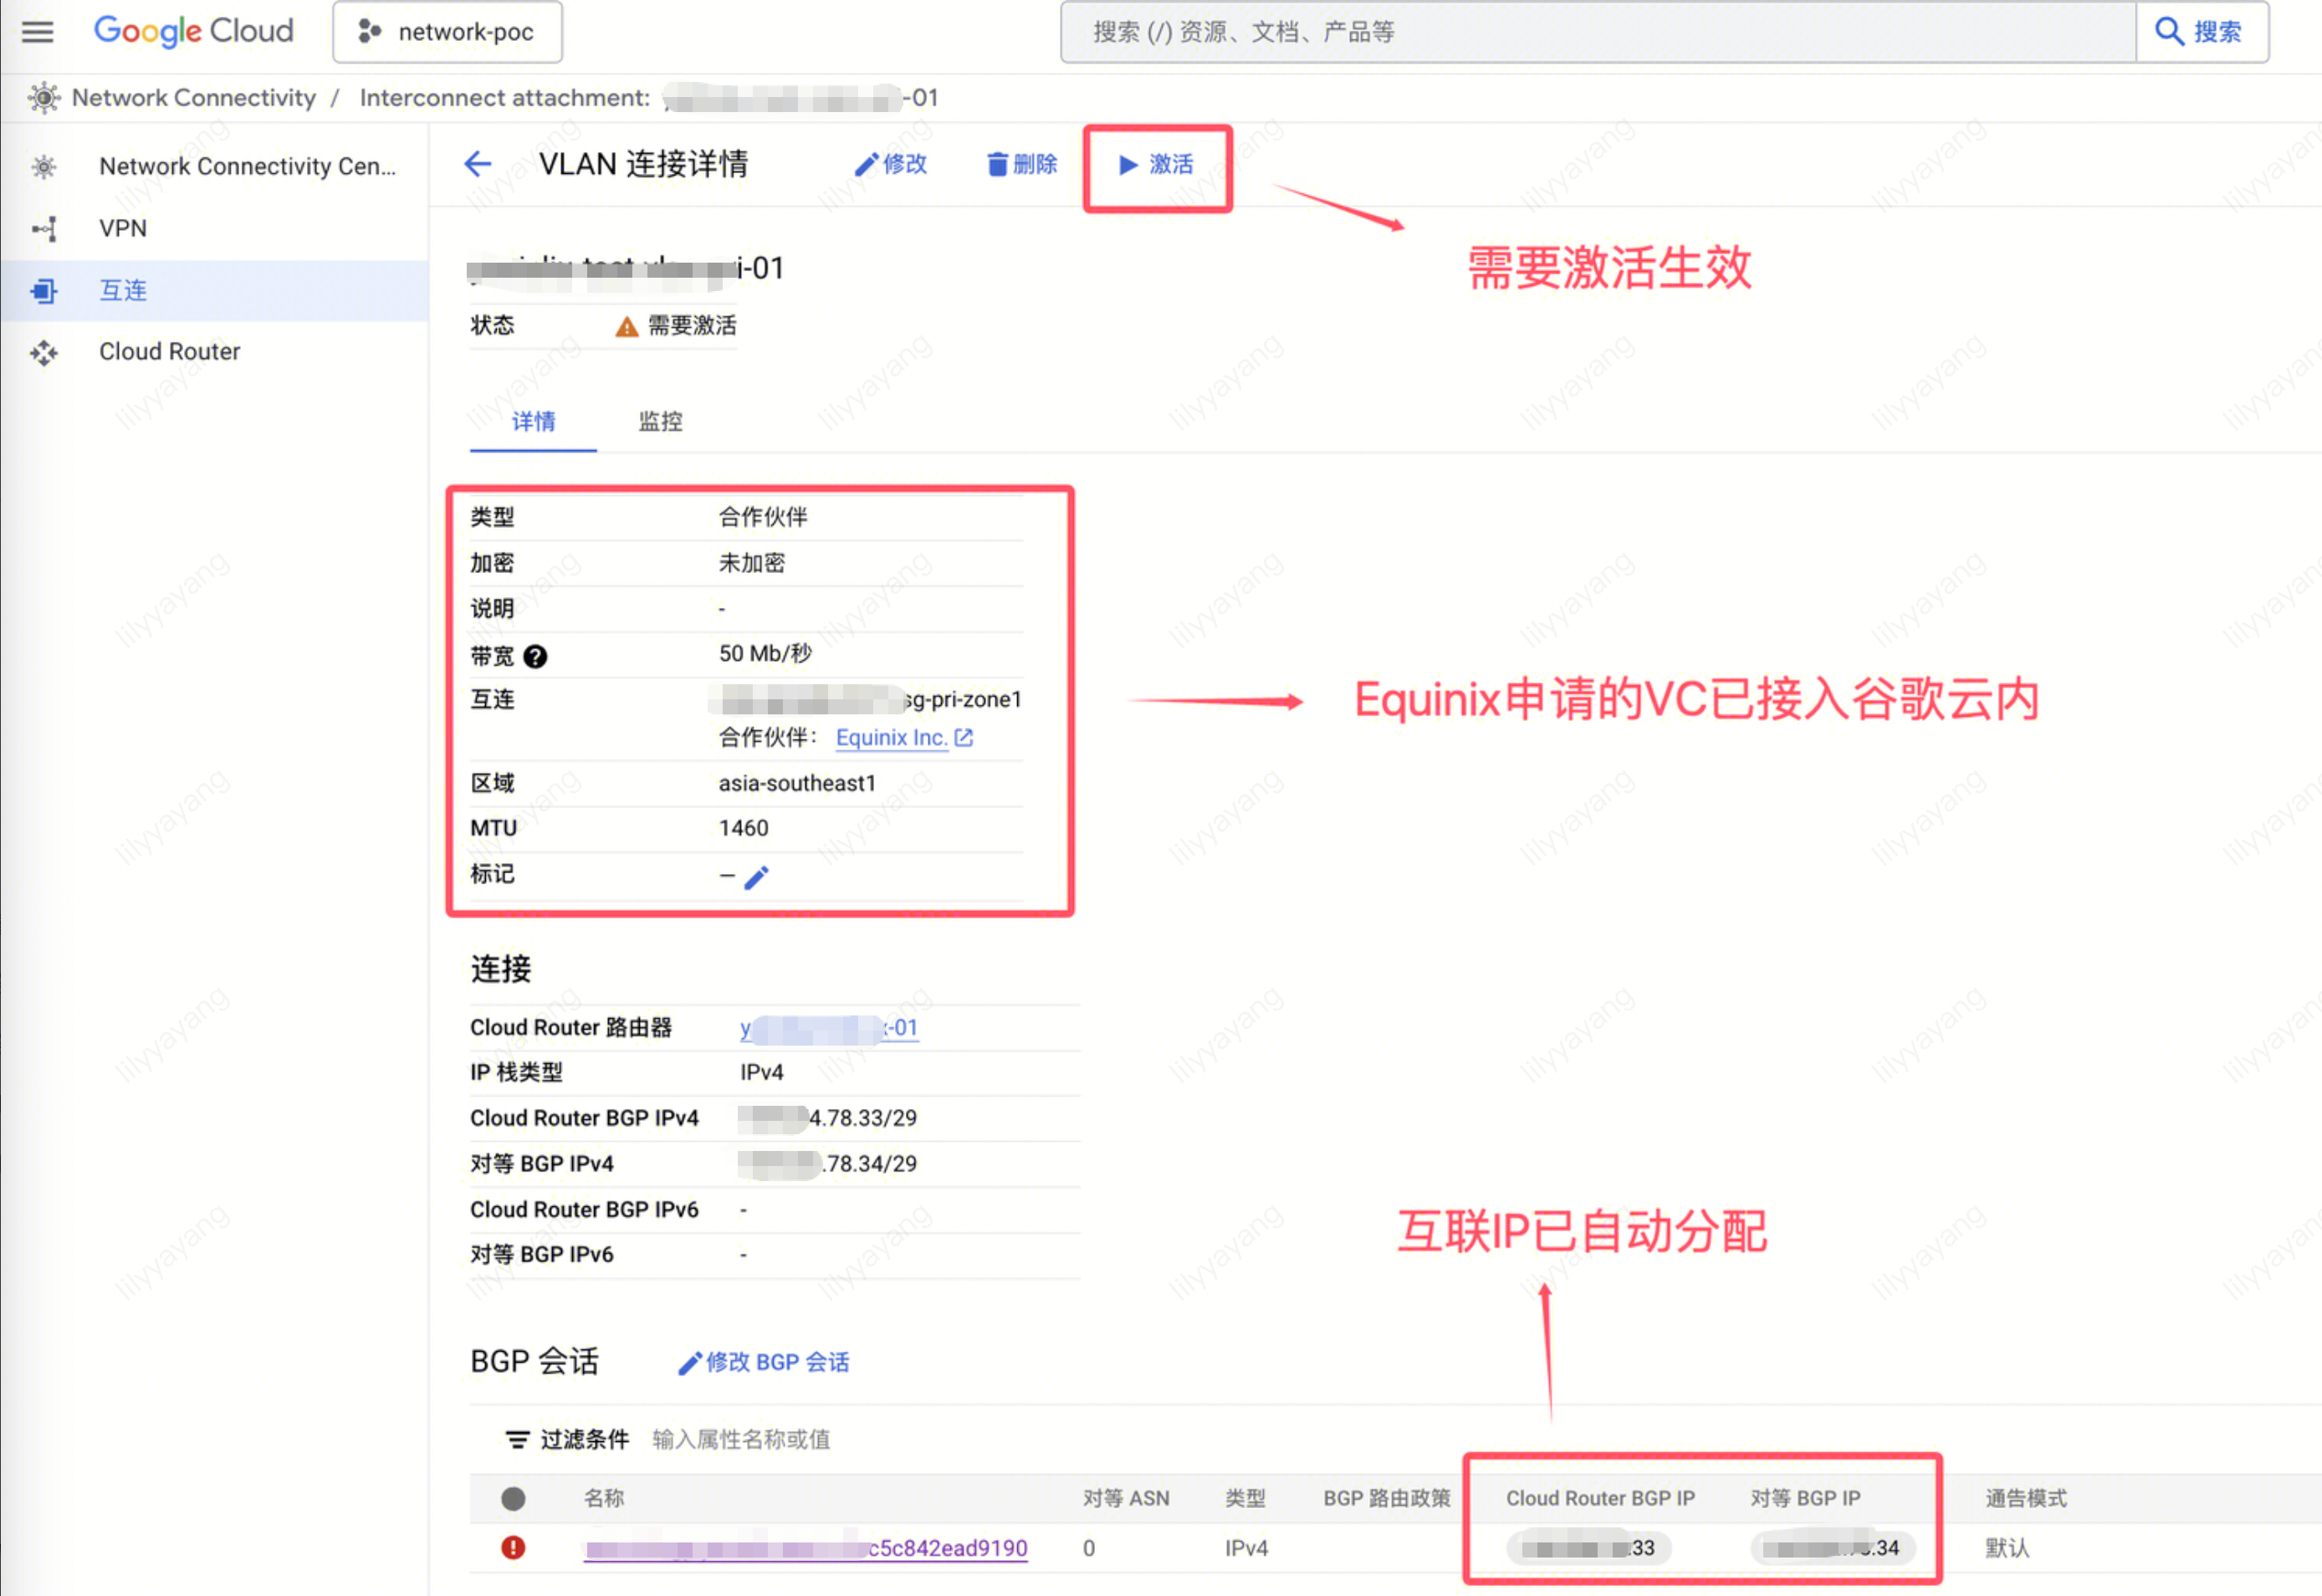2322x1596 pixels.
Task: Click the search magnifier 搜索 button
Action: coord(2200,32)
